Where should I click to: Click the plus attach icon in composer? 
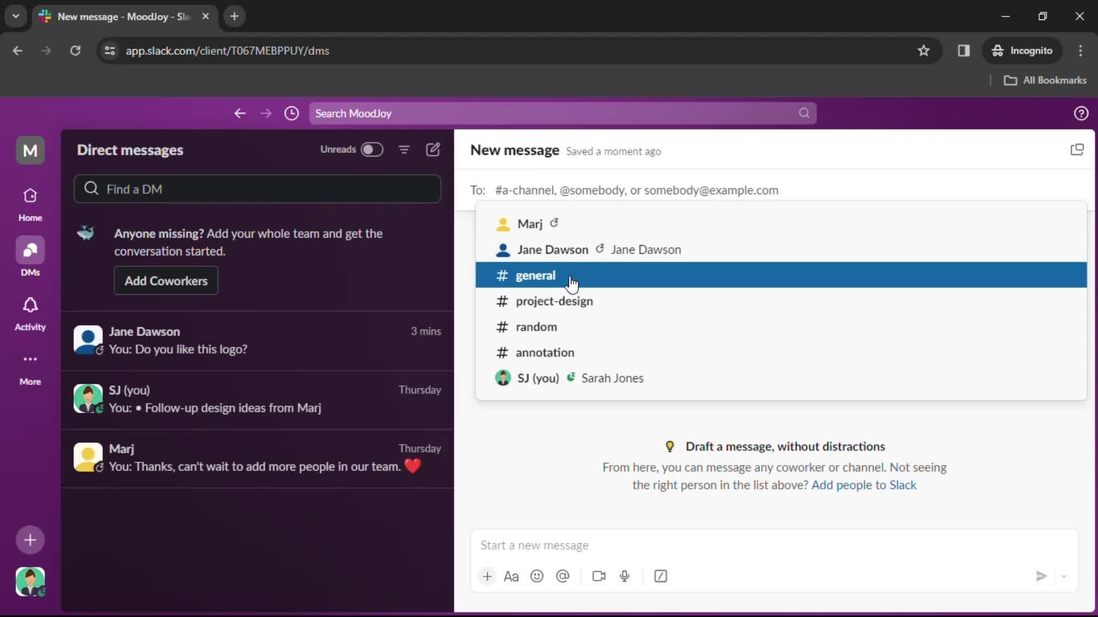(487, 576)
